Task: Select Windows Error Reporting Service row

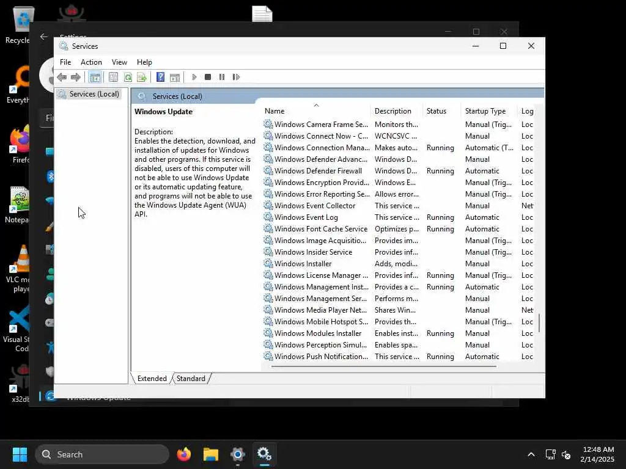Action: click(399, 194)
